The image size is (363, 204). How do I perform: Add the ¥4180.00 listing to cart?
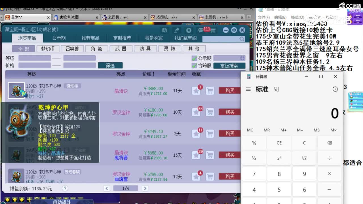point(210,112)
